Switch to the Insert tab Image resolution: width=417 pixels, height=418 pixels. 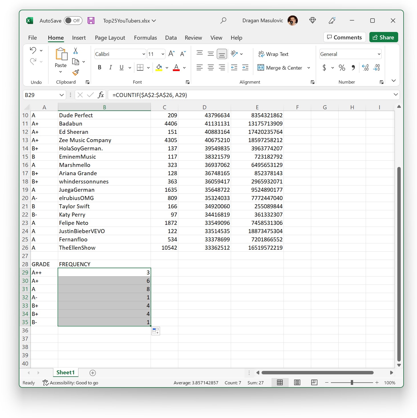pos(79,38)
